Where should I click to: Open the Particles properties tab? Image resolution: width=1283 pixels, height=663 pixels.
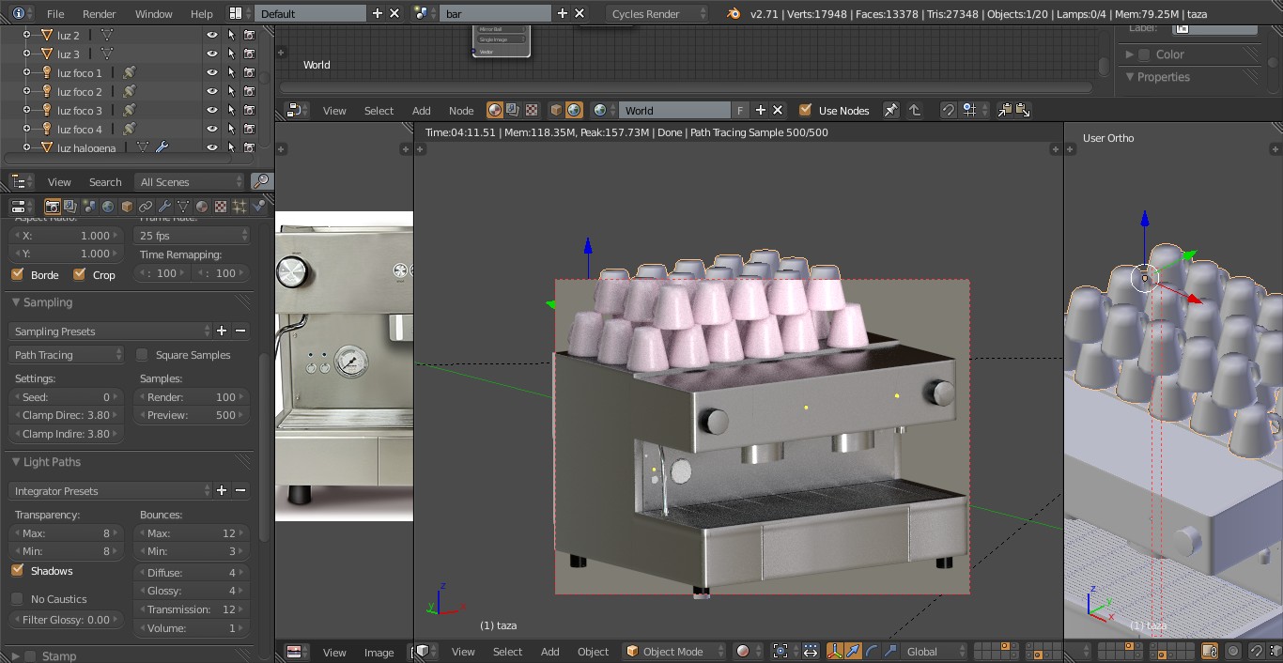pyautogui.click(x=240, y=207)
